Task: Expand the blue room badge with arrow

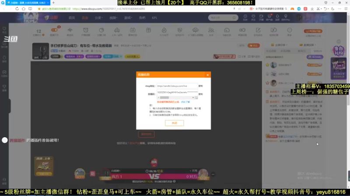Action: point(113,57)
